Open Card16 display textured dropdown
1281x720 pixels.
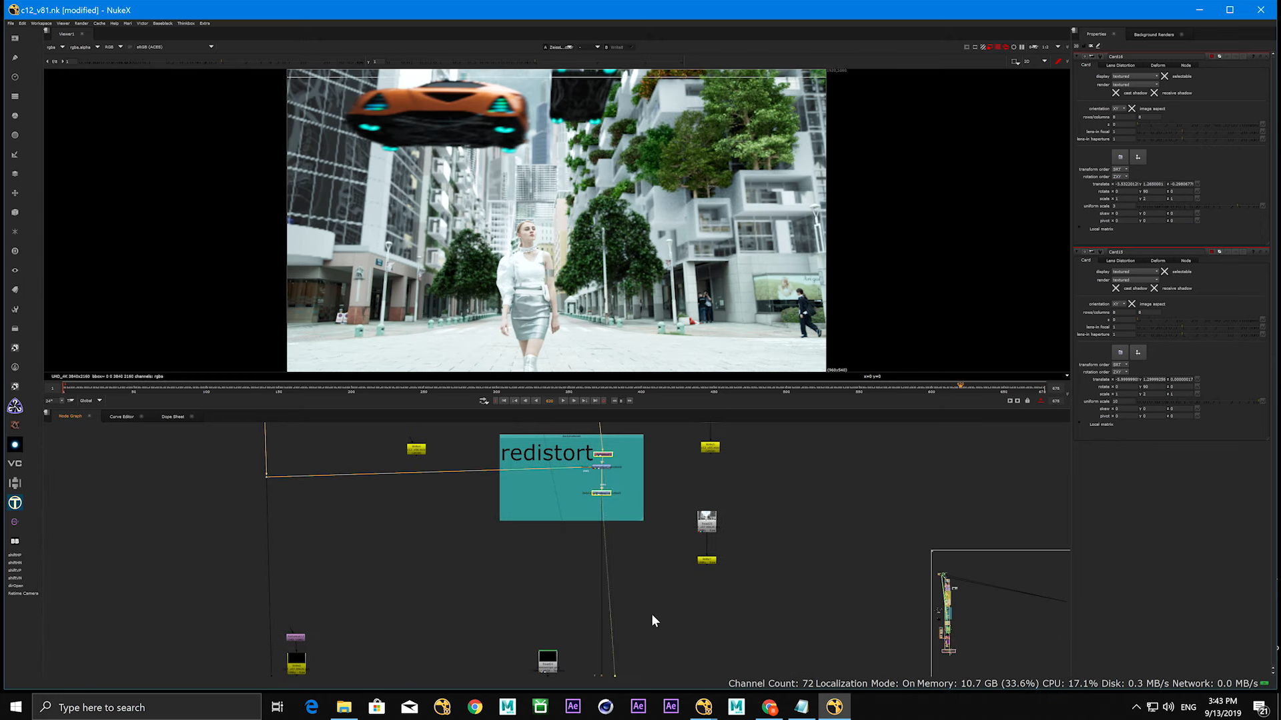(1135, 76)
